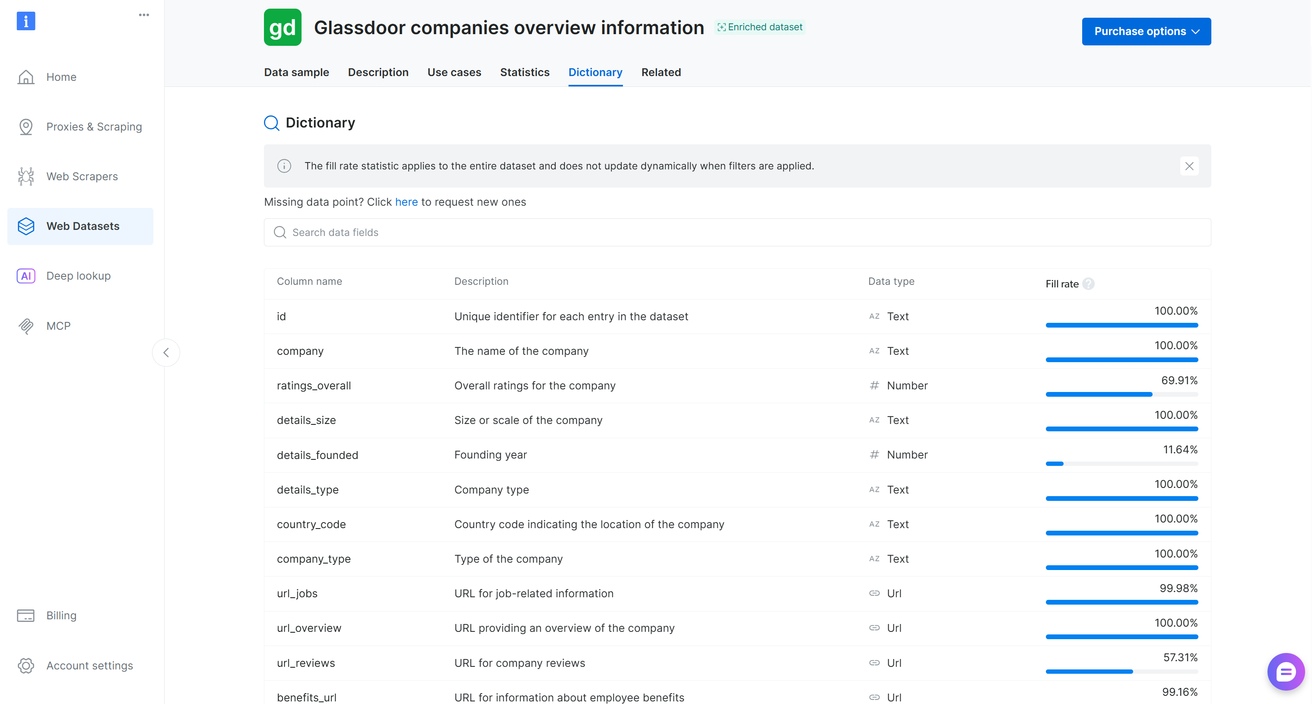Click the 'benefits_url' column name
This screenshot has width=1312, height=704.
pyautogui.click(x=307, y=698)
